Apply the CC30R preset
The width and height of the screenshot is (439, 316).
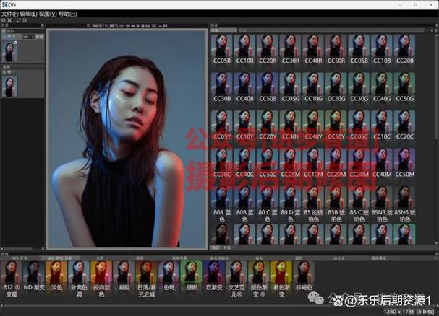[290, 50]
